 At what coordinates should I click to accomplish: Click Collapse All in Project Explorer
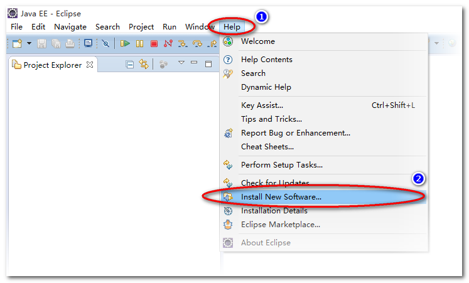(130, 64)
